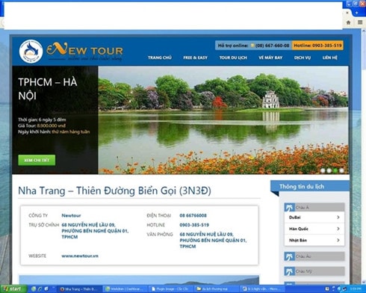Screen dimensions: 366x293
Task: Select the third green banner slide dot
Action: [335, 170]
